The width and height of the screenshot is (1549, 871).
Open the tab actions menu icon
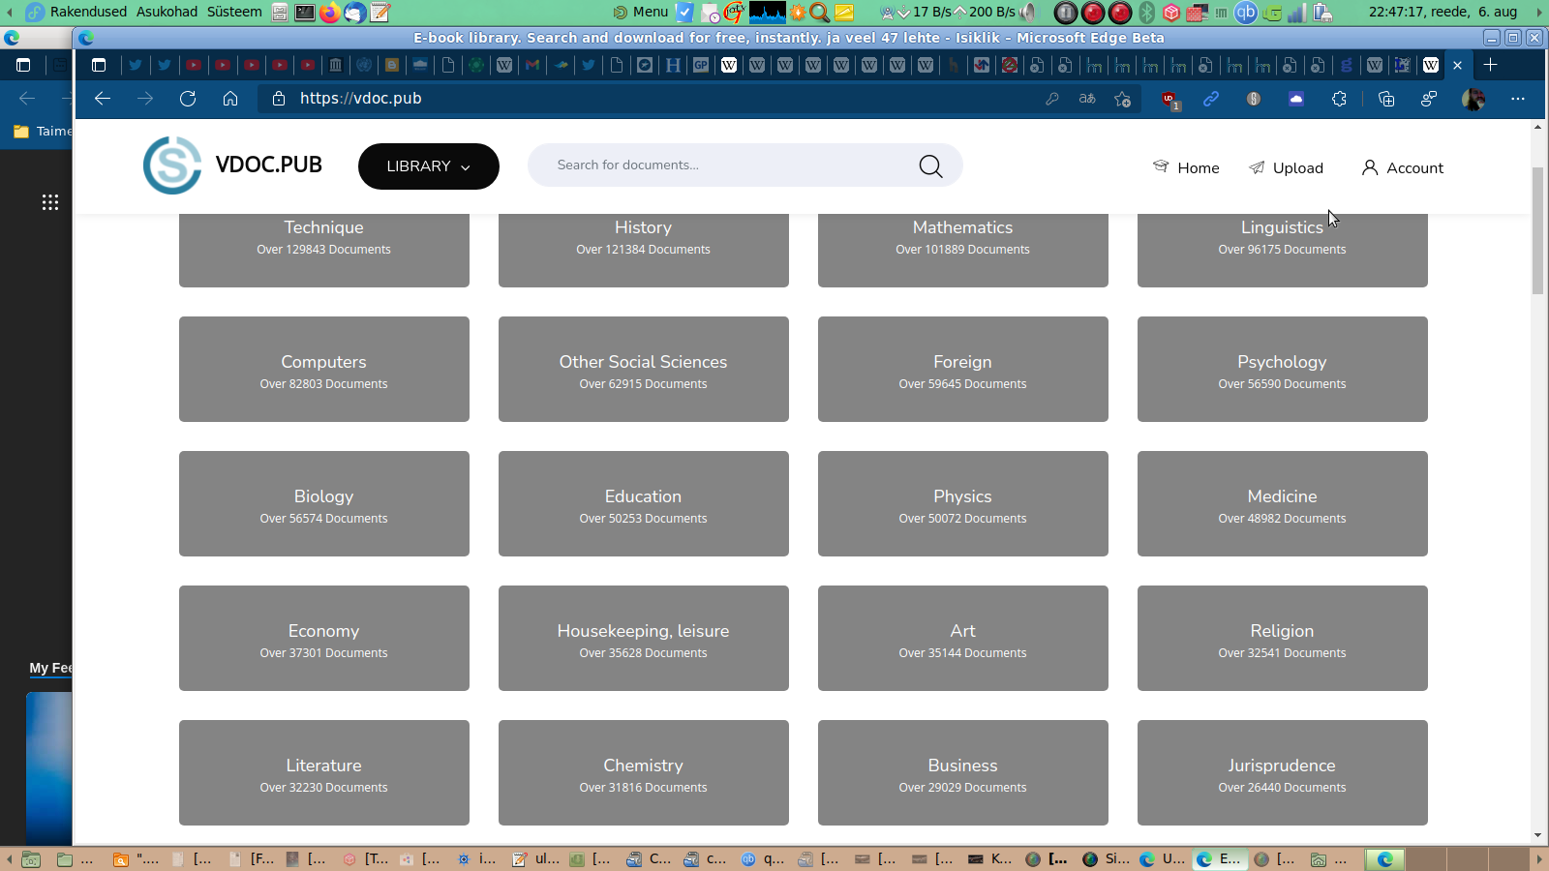[x=99, y=65]
